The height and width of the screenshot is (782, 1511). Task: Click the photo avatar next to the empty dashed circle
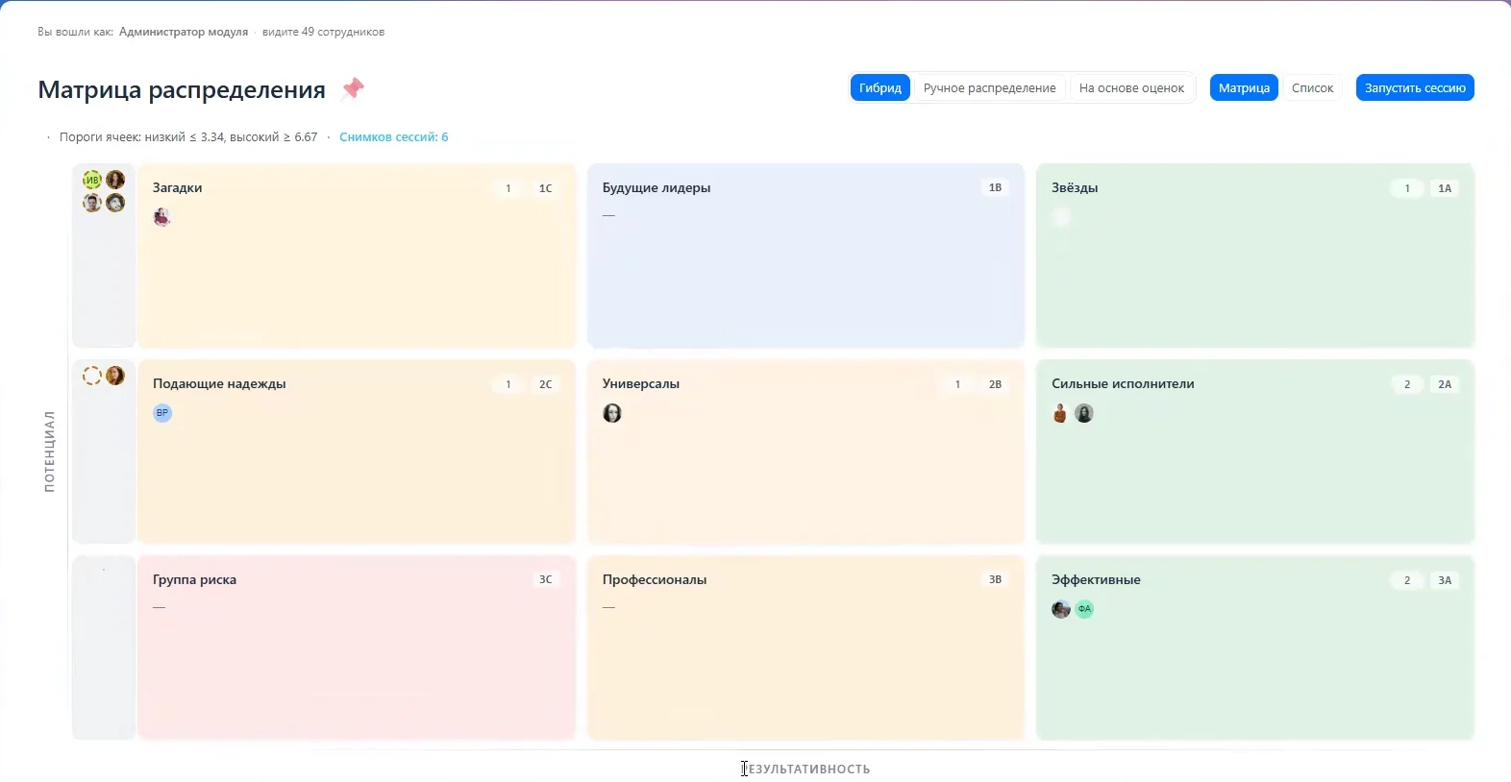pyautogui.click(x=115, y=376)
